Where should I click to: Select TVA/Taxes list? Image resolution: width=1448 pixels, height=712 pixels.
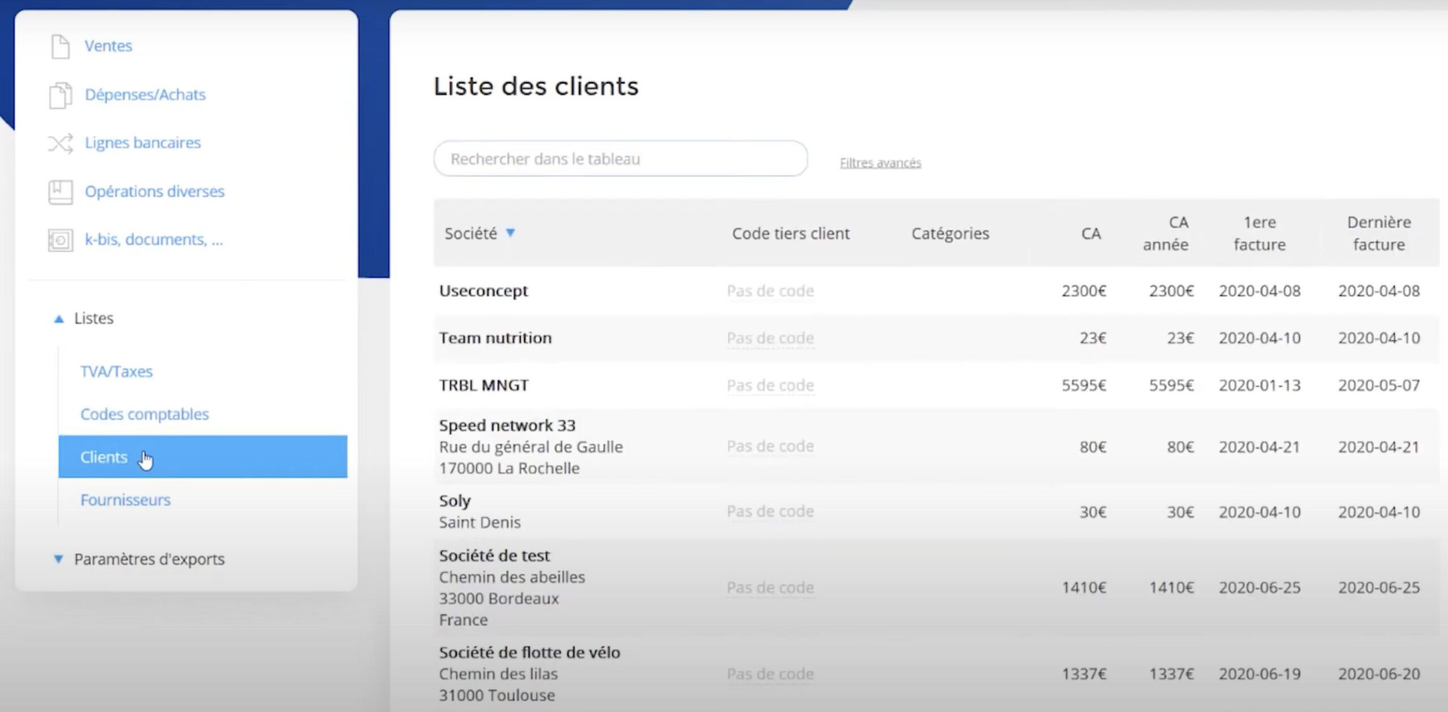coord(117,371)
